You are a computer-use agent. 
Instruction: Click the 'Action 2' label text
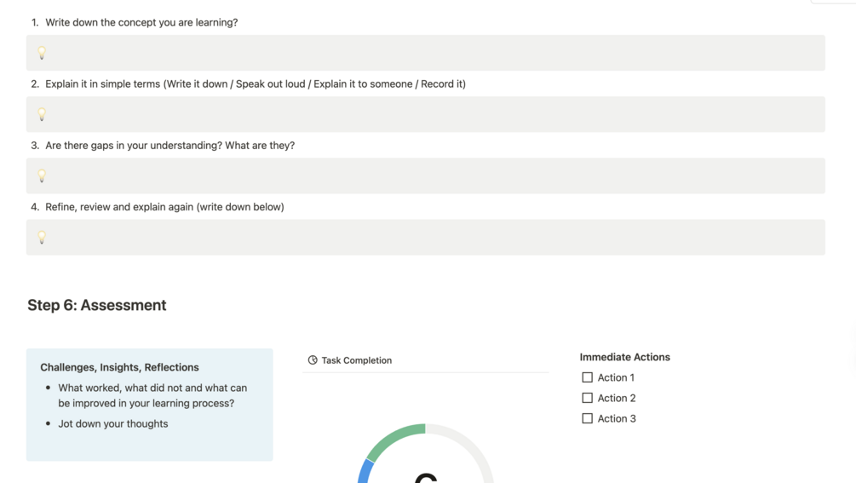[x=617, y=398]
